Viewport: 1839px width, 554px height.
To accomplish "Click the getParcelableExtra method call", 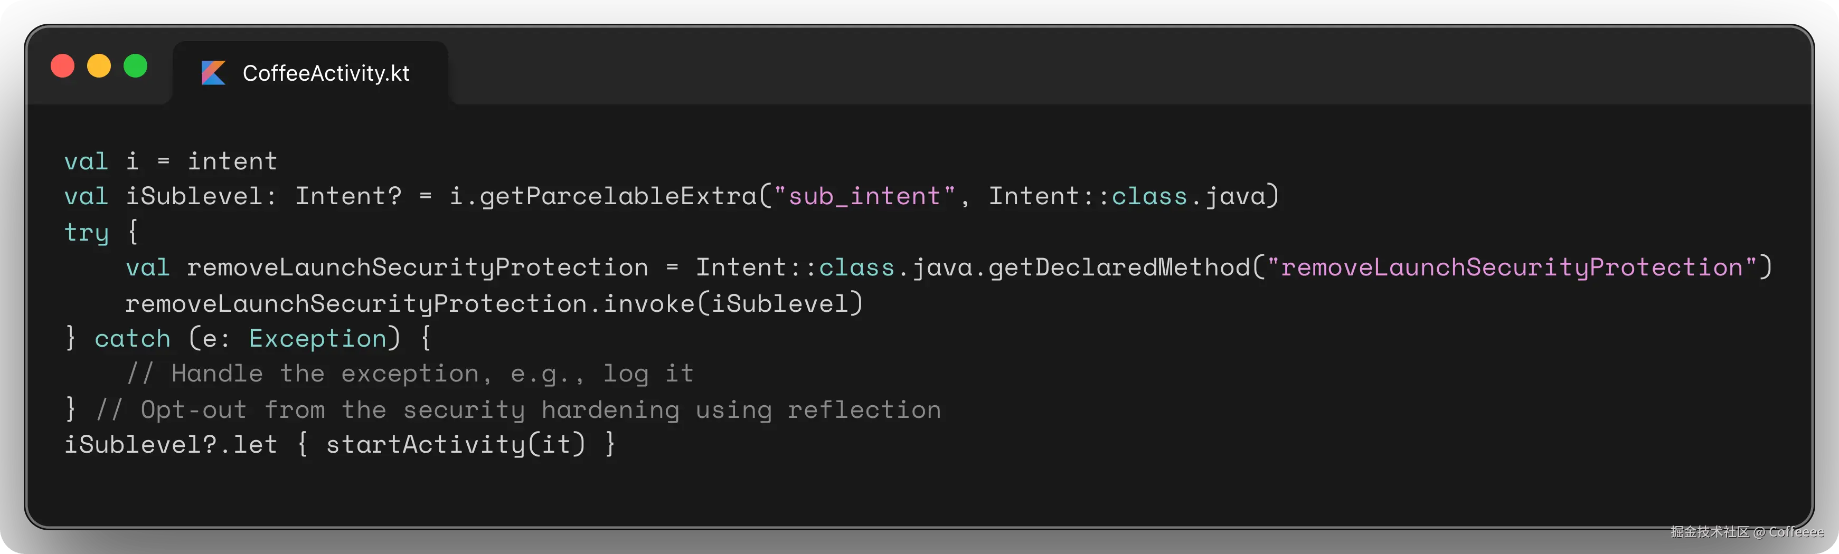I will [618, 196].
